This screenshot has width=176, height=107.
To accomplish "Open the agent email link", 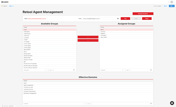I will (x=37, y=19).
